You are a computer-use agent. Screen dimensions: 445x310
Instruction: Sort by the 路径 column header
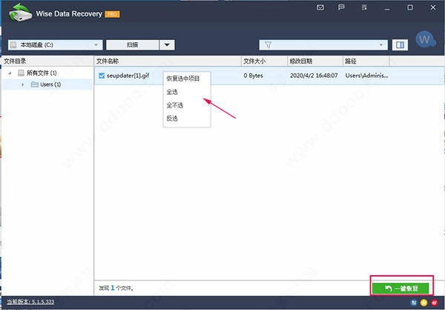click(366, 61)
